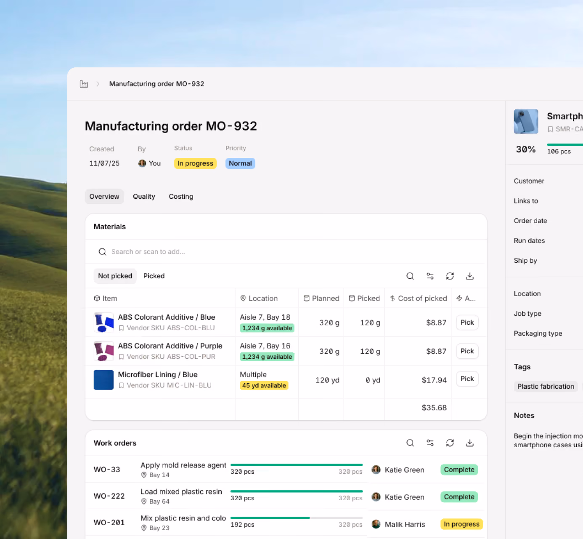Click the Complete status badge for WO-222

pos(459,497)
